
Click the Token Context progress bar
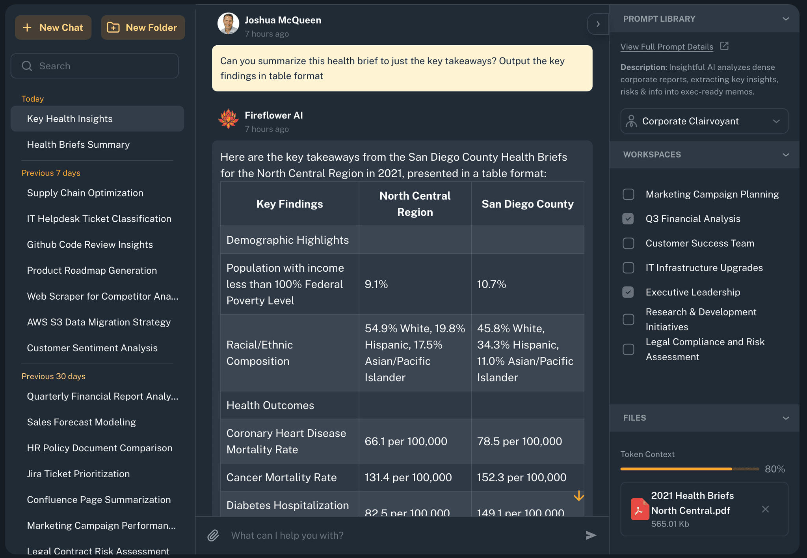click(690, 469)
